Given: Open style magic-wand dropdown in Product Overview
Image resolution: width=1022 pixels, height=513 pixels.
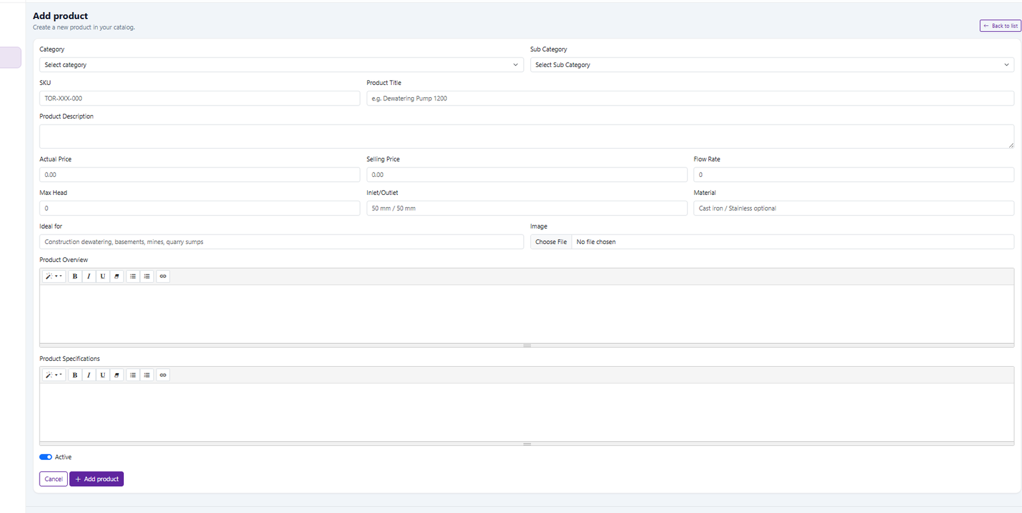Looking at the screenshot, I should (x=54, y=277).
